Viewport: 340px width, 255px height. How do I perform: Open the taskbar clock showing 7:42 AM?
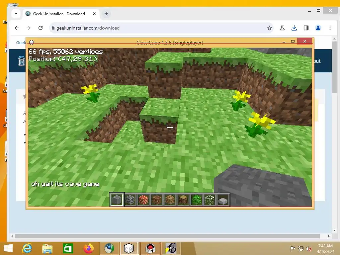[x=325, y=248]
